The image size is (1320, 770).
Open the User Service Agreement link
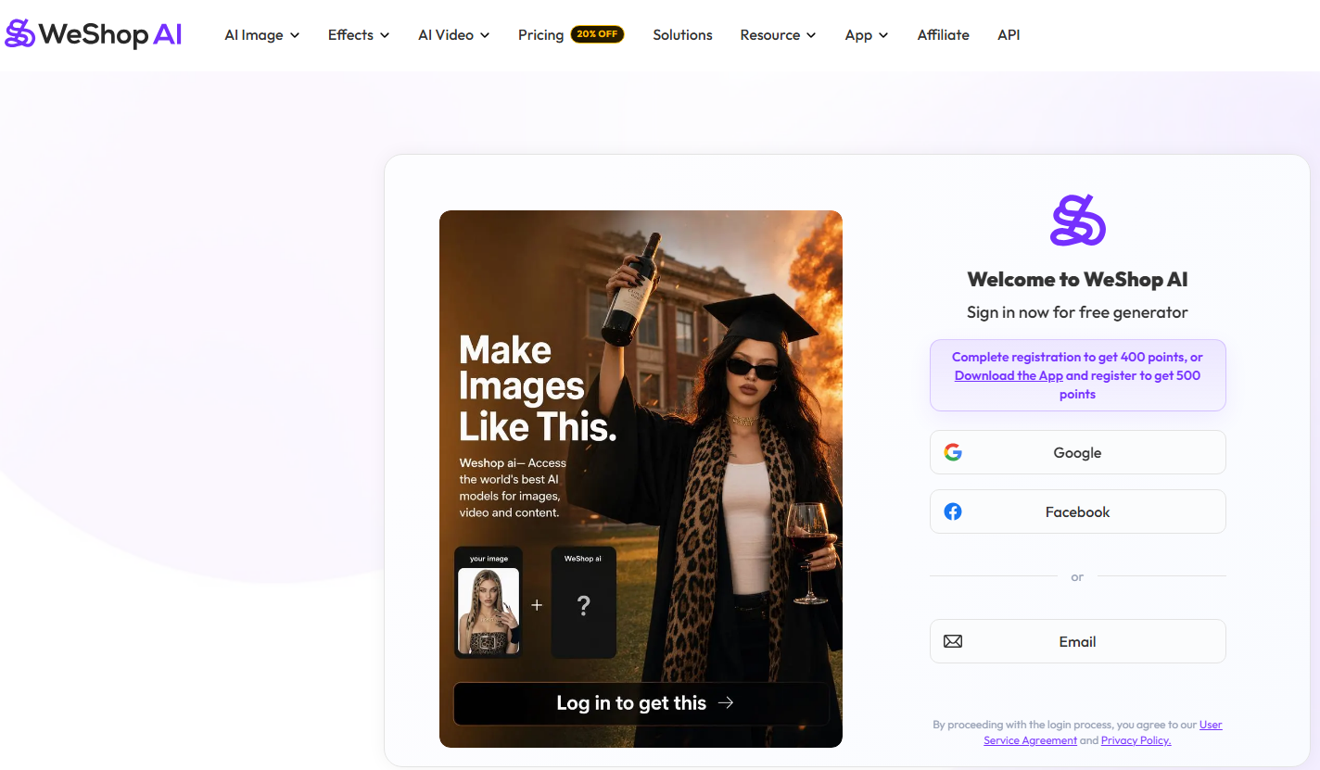[x=1103, y=732]
